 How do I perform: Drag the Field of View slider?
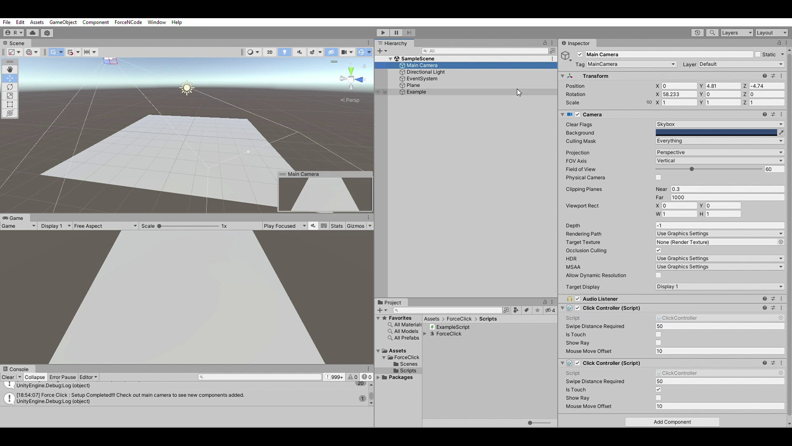(691, 169)
